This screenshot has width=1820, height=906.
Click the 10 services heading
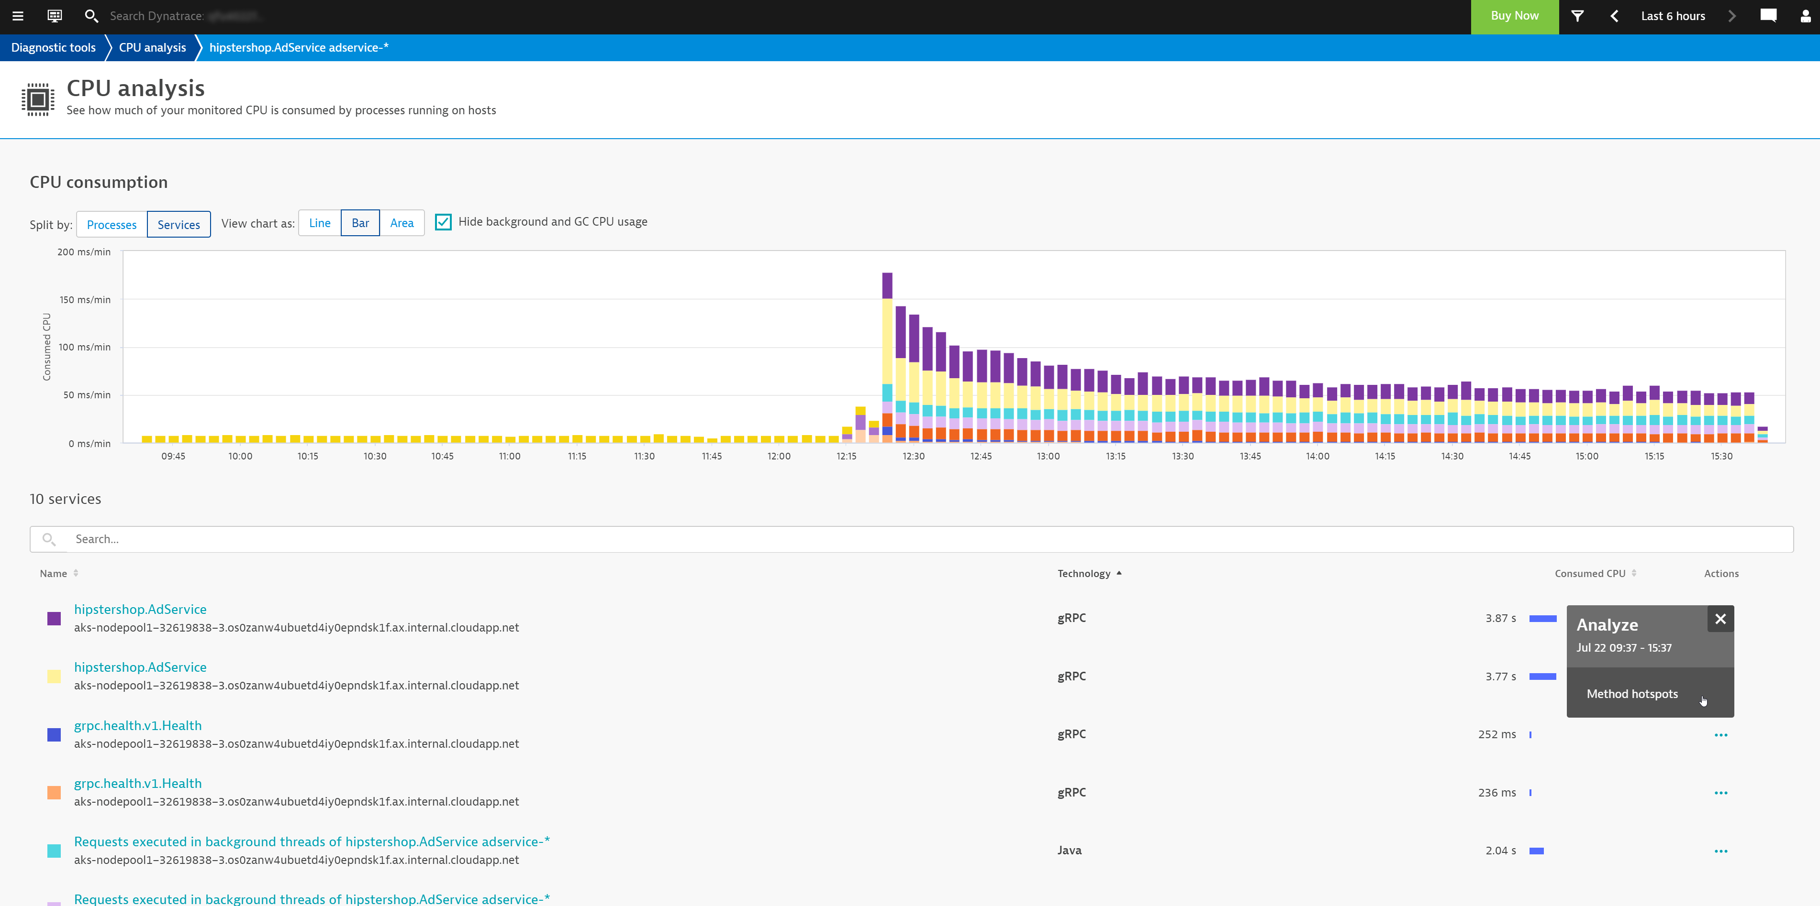[65, 499]
